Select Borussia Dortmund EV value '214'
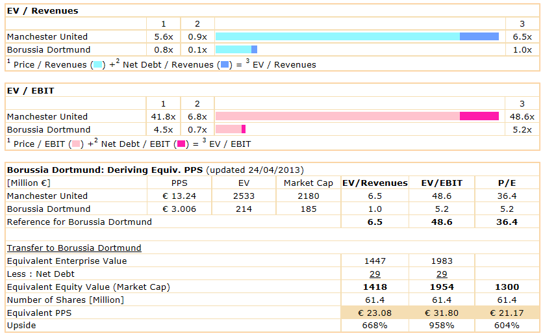The height and width of the screenshot is (336, 543). [x=244, y=209]
